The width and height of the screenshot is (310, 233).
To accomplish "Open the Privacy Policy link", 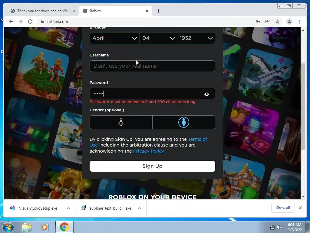I will 148,151.
